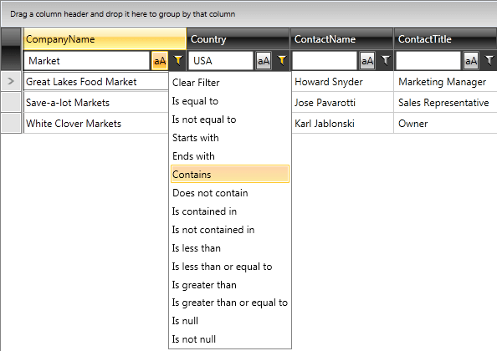The height and width of the screenshot is (351, 497).
Task: Open CompanyName filter funnel icon
Action: pos(178,60)
